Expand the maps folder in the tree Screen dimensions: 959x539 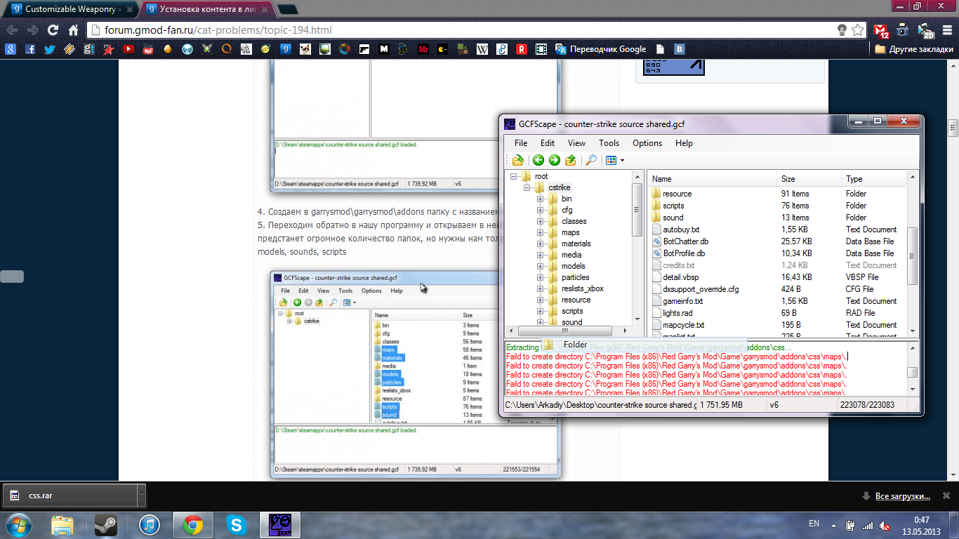541,232
